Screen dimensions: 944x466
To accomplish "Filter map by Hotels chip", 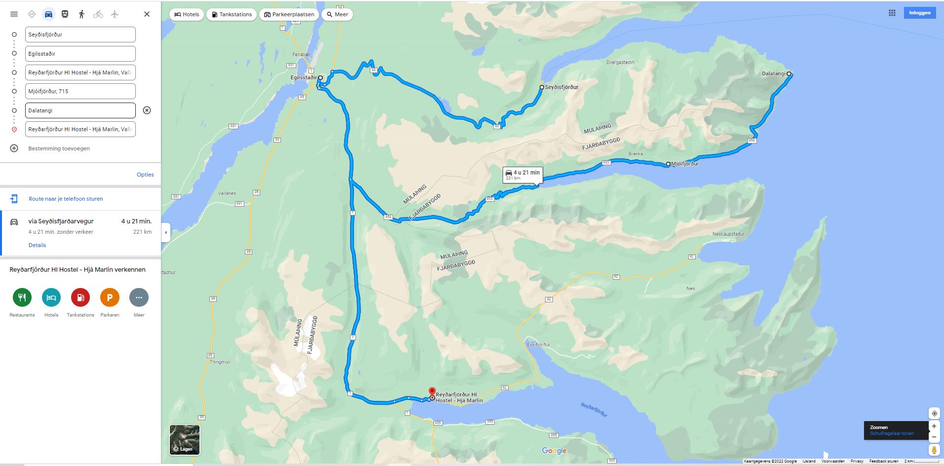I will pyautogui.click(x=187, y=14).
